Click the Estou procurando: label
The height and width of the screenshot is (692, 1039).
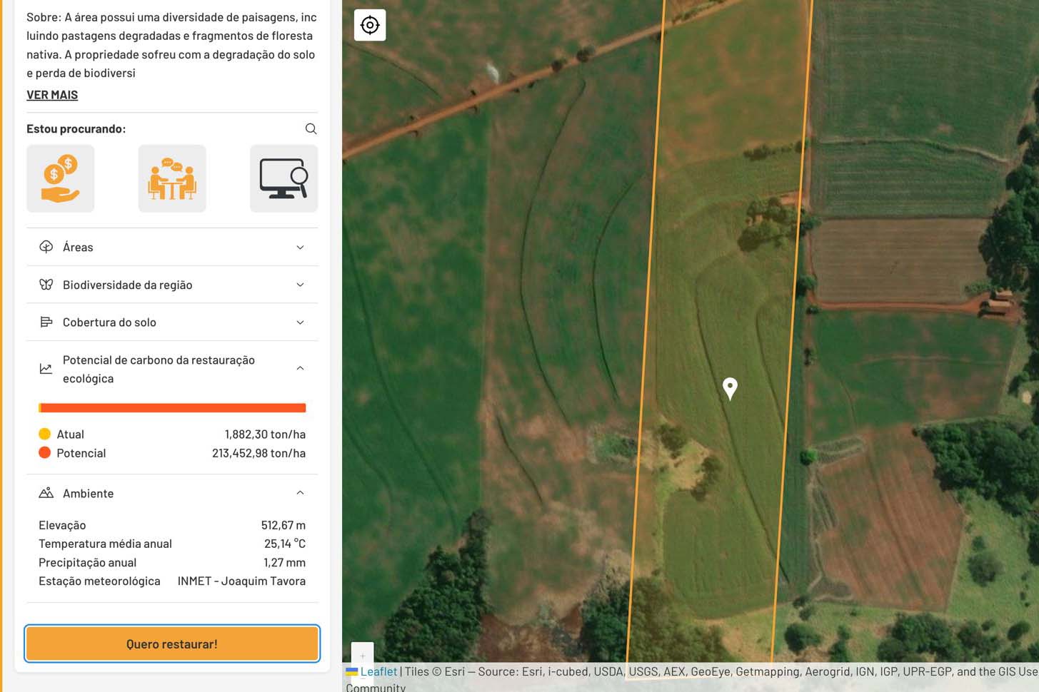(76, 128)
